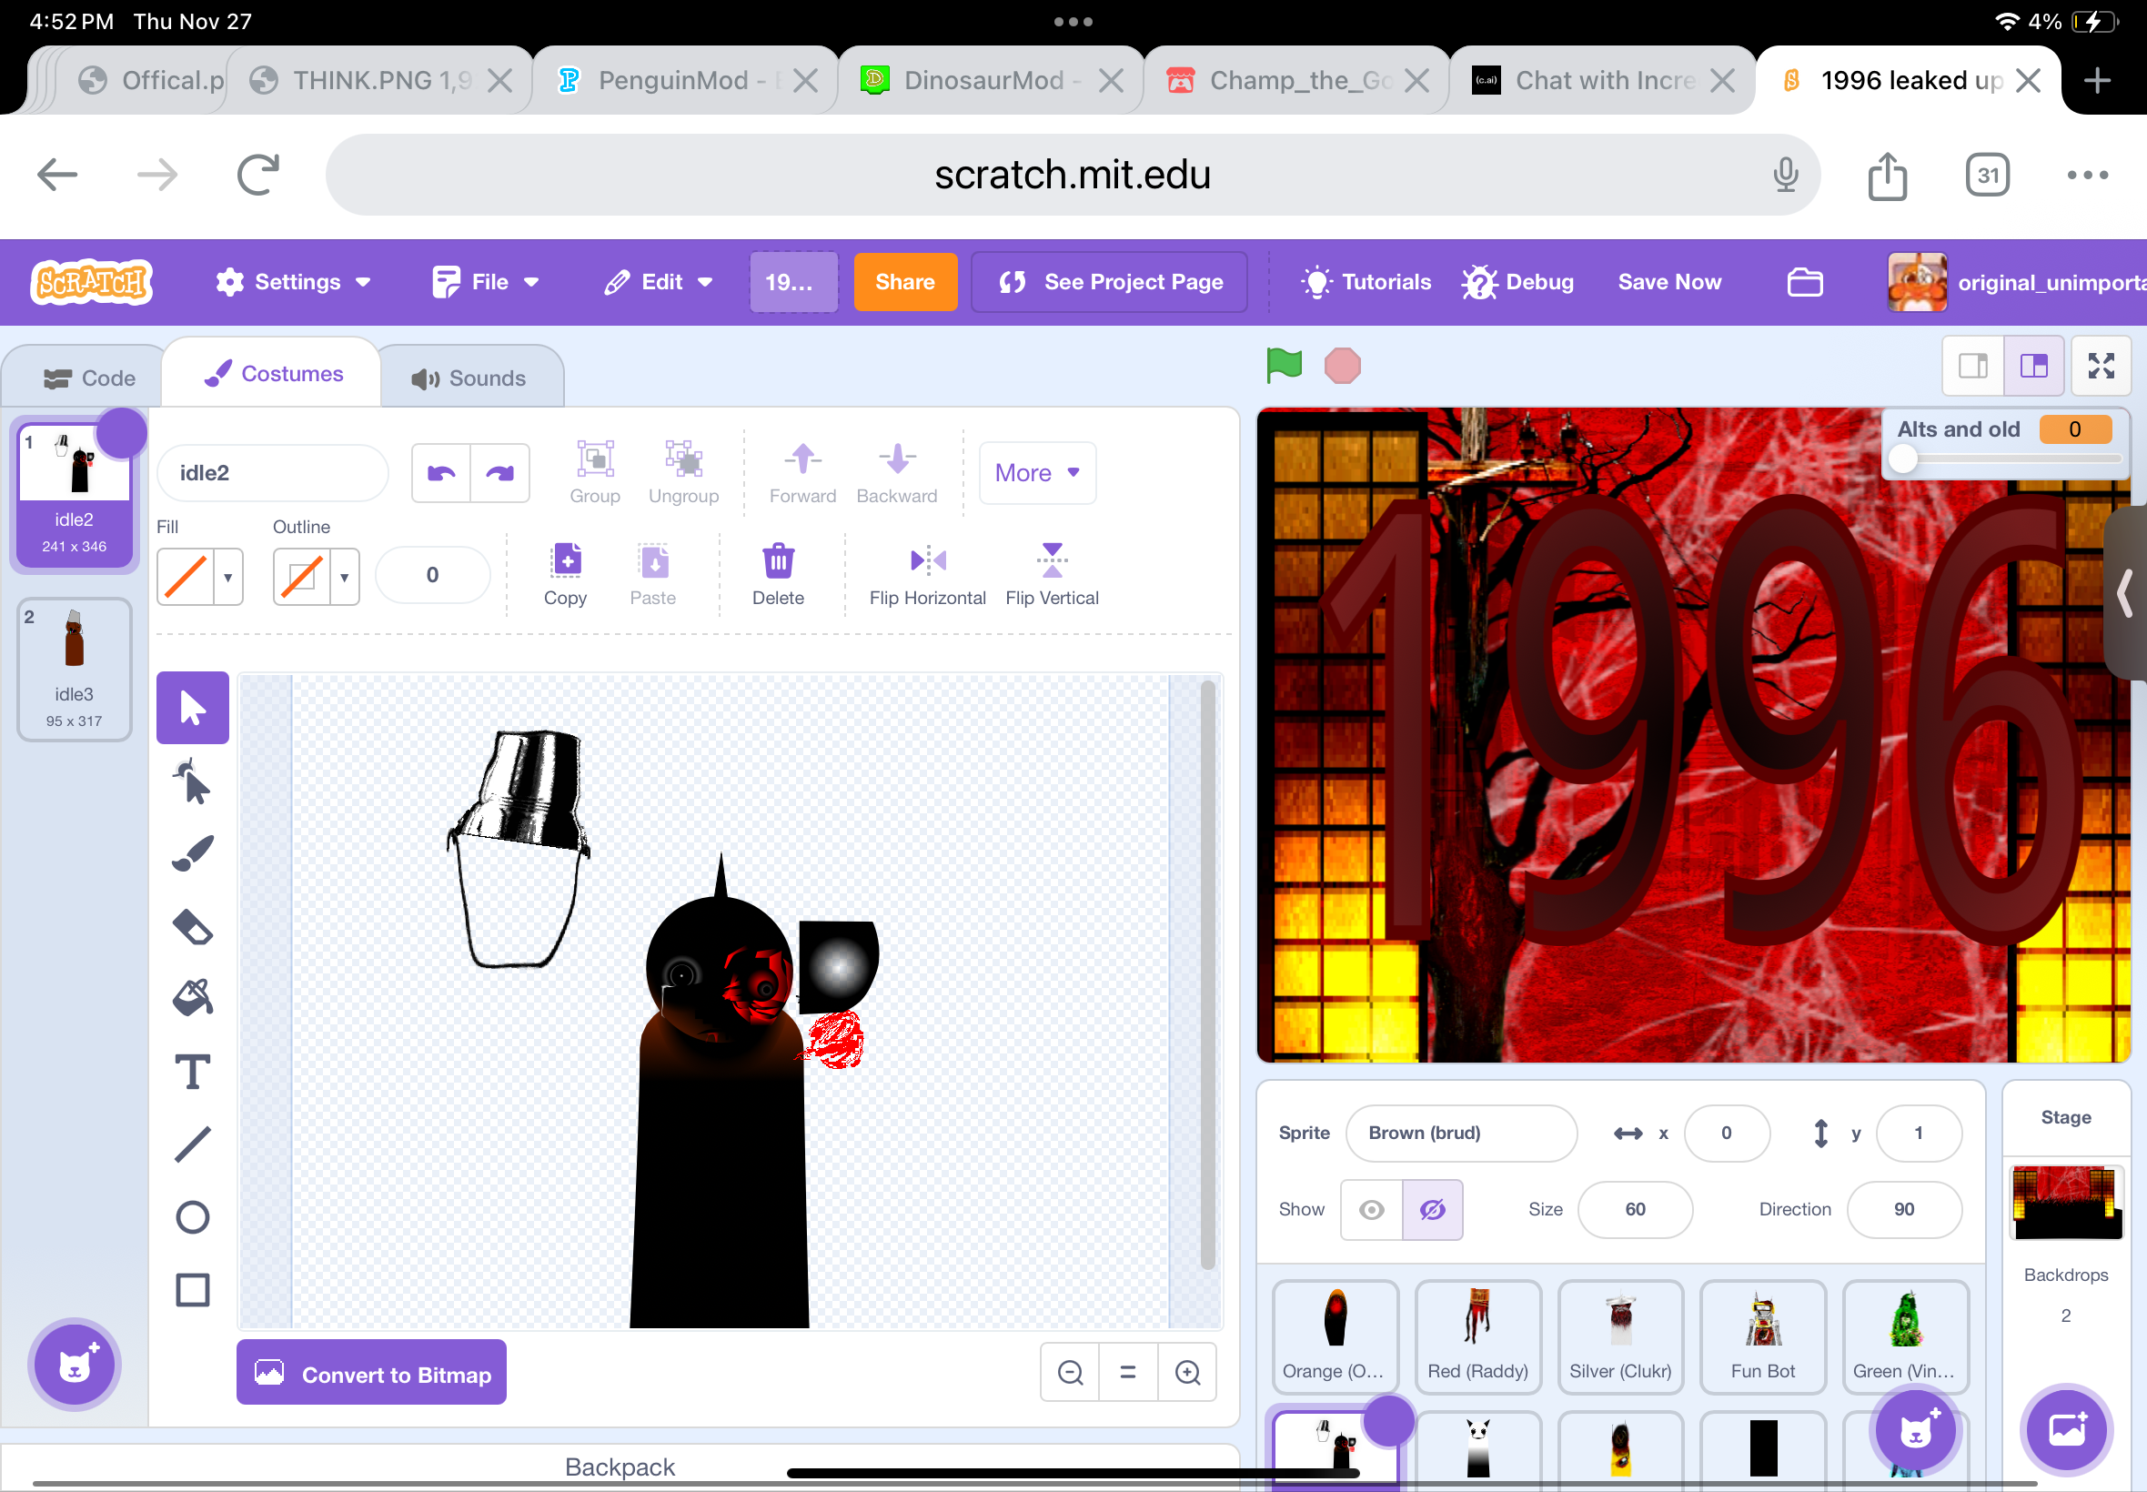Select the Text tool
Image resolution: width=2147 pixels, height=1492 pixels.
click(193, 1072)
